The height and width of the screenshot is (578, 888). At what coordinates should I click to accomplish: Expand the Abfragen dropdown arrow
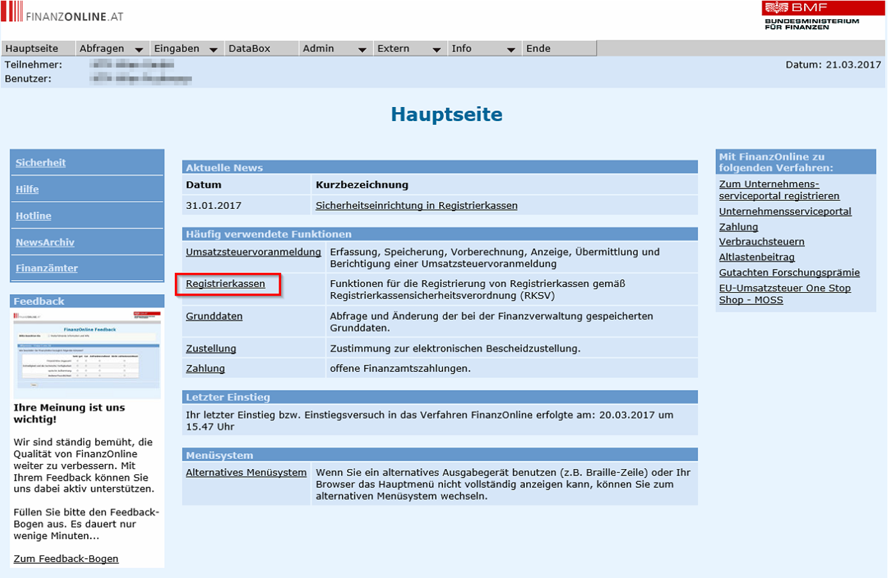[139, 49]
